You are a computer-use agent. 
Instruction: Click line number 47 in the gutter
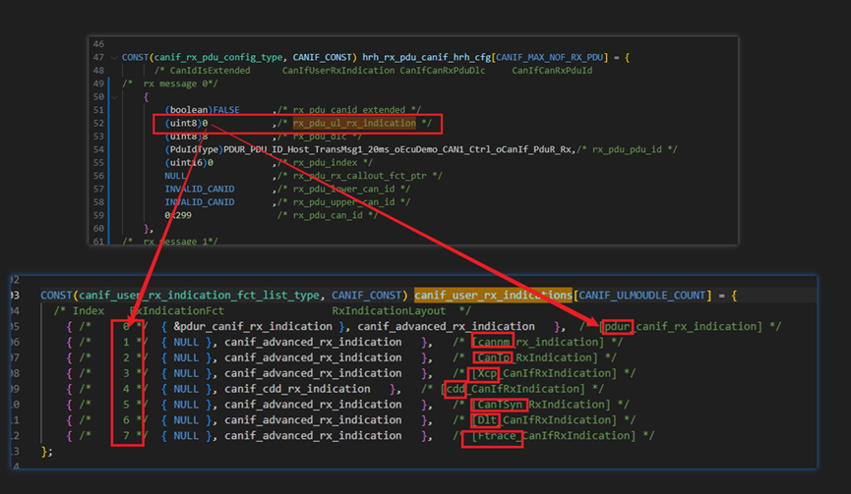[x=98, y=57]
